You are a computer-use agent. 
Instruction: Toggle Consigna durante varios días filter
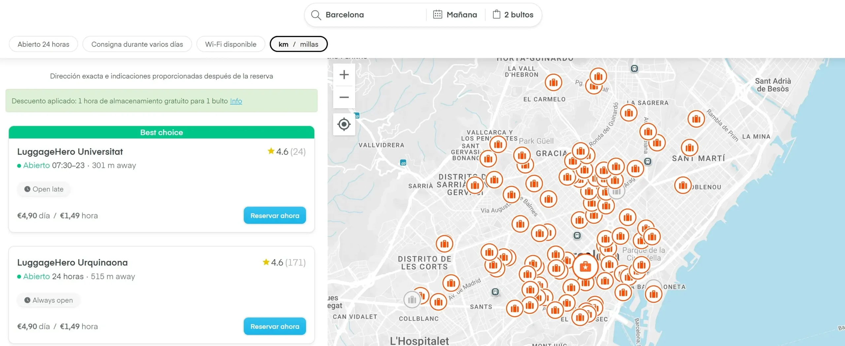(137, 44)
